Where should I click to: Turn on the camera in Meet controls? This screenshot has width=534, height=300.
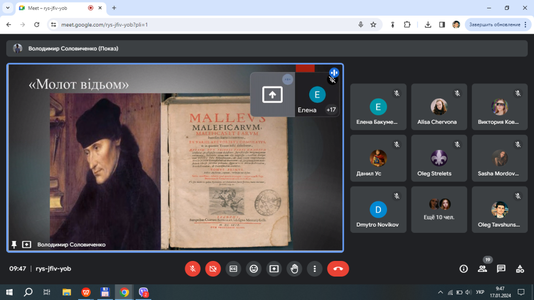[213, 269]
